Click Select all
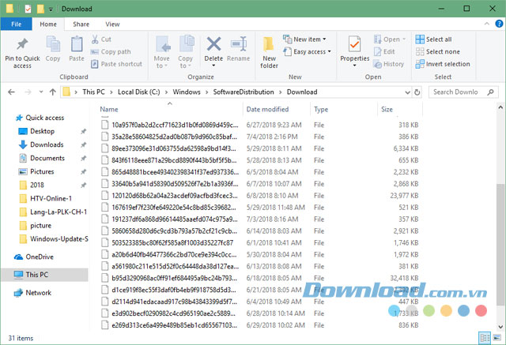Screen dimensions: 506x345 (x=433, y=39)
